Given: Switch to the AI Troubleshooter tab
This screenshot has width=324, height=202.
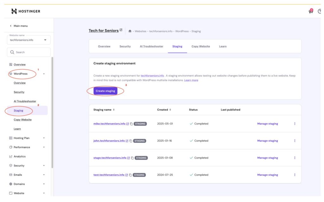Looking at the screenshot, I should pyautogui.click(x=152, y=46).
